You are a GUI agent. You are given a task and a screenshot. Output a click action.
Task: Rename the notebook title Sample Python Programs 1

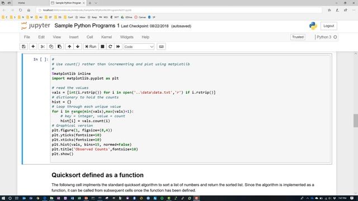[x=87, y=26]
